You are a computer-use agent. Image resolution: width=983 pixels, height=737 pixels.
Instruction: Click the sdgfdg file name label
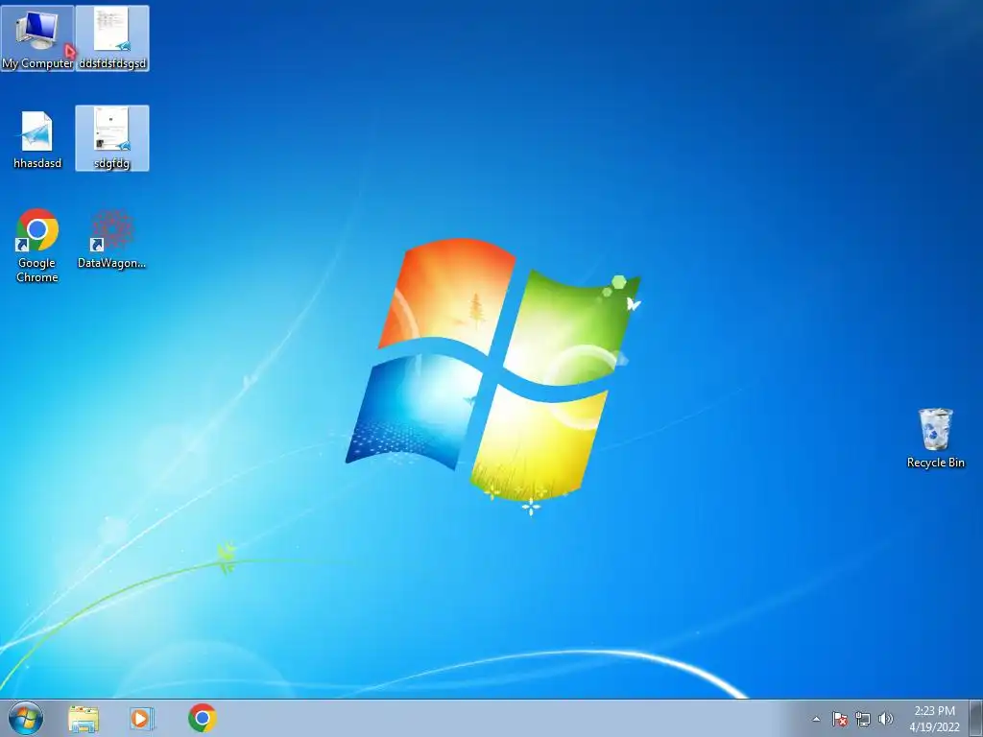click(x=111, y=163)
